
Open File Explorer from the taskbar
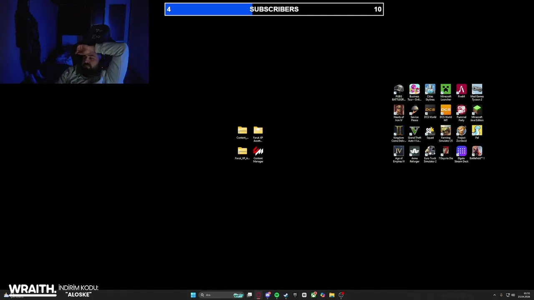332,295
